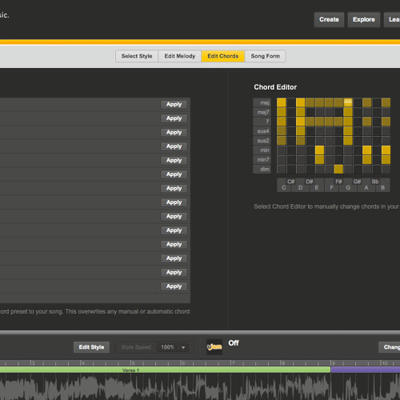
Task: Toggle the C maj chord cell
Action: [x=282, y=102]
